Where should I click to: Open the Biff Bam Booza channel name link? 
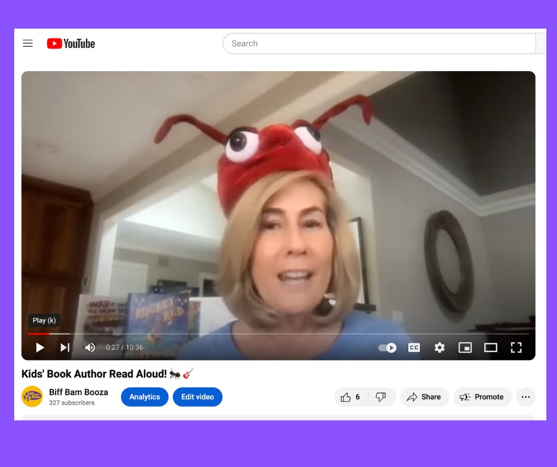[x=78, y=392]
